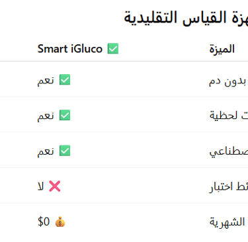The height and width of the screenshot is (242, 248).
Task: Select the صطناعي feature label
Action: coord(229,151)
